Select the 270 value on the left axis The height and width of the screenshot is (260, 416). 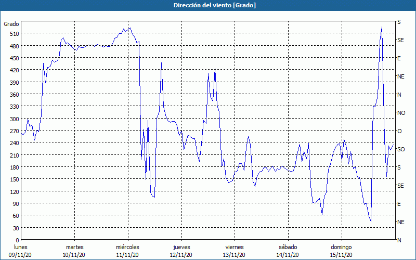click(x=14, y=131)
